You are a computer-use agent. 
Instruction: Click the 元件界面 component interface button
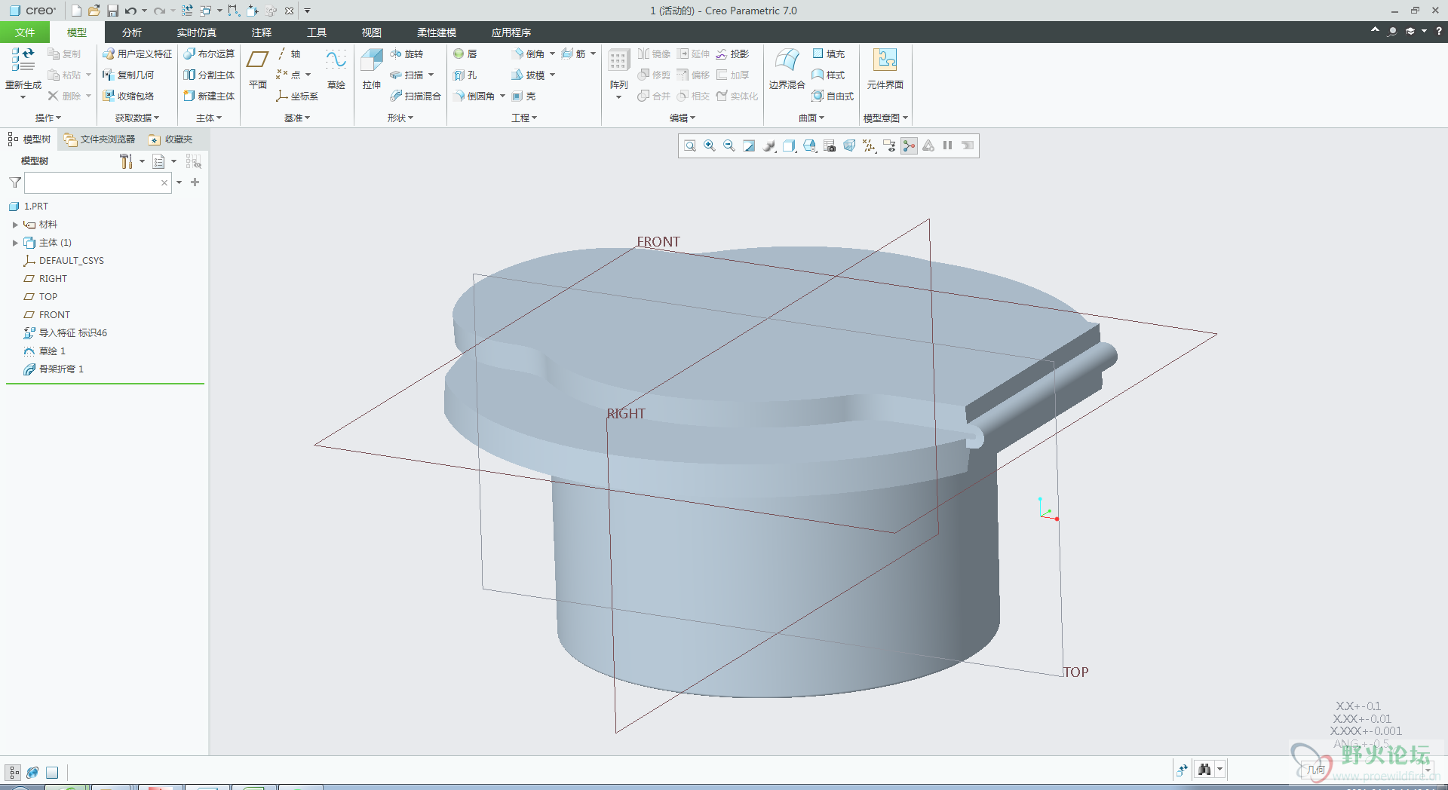885,69
